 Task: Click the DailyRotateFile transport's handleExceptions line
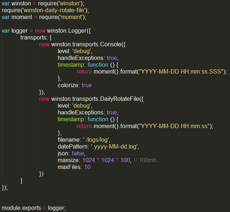tap(88, 112)
